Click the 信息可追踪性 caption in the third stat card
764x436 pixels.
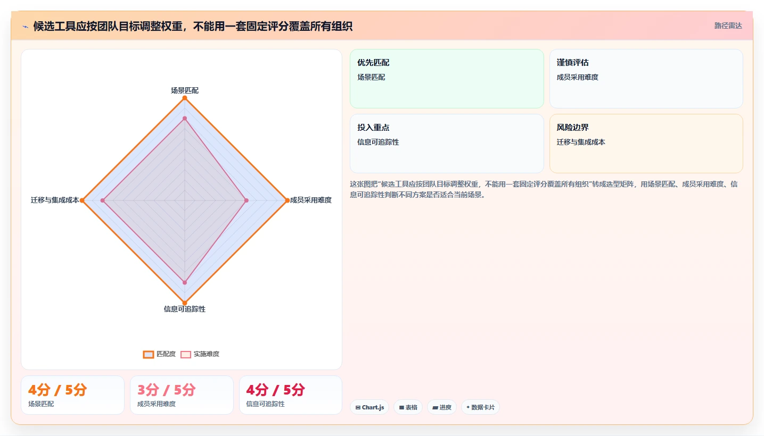266,404
